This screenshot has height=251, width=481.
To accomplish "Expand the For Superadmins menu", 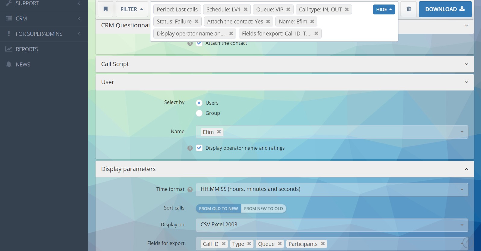I will [x=44, y=34].
